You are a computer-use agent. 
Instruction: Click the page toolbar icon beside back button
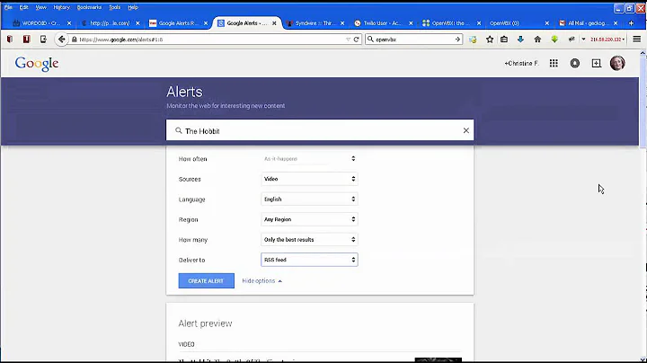coord(43,40)
